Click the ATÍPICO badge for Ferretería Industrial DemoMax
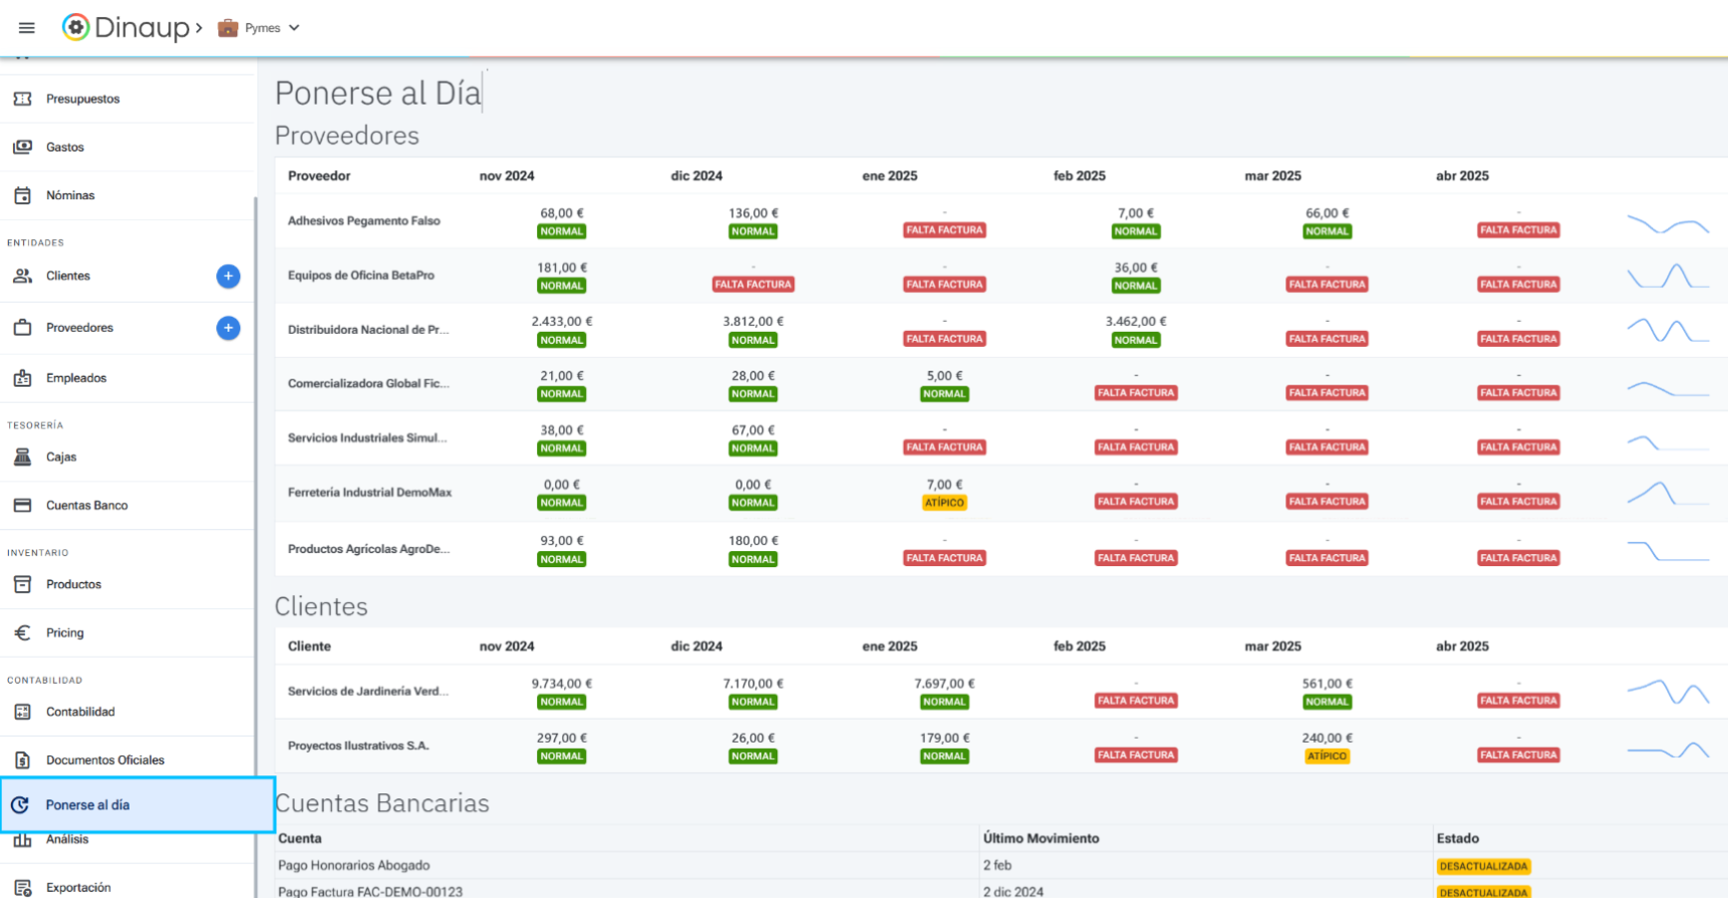1728x898 pixels. [x=944, y=503]
